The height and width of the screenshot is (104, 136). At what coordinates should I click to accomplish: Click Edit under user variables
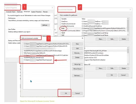(x=112, y=39)
